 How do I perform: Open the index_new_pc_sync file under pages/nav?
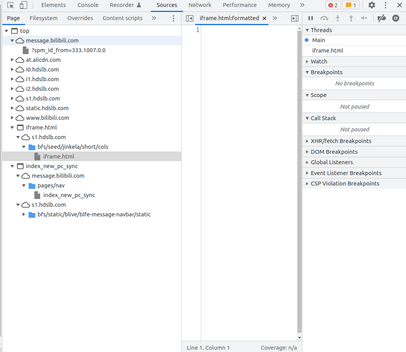click(x=69, y=195)
